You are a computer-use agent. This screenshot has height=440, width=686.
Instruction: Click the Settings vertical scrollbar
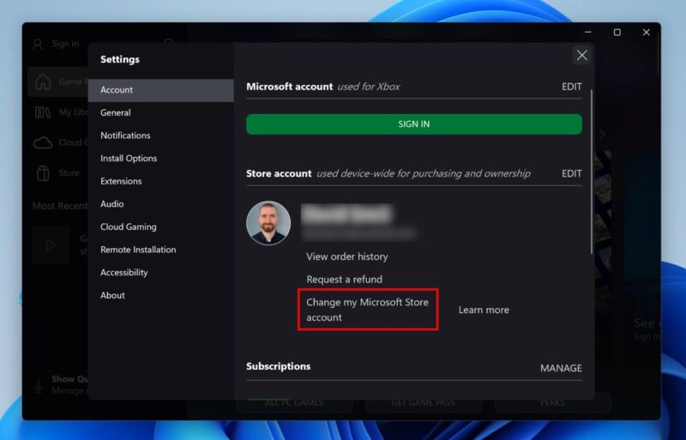pos(592,172)
